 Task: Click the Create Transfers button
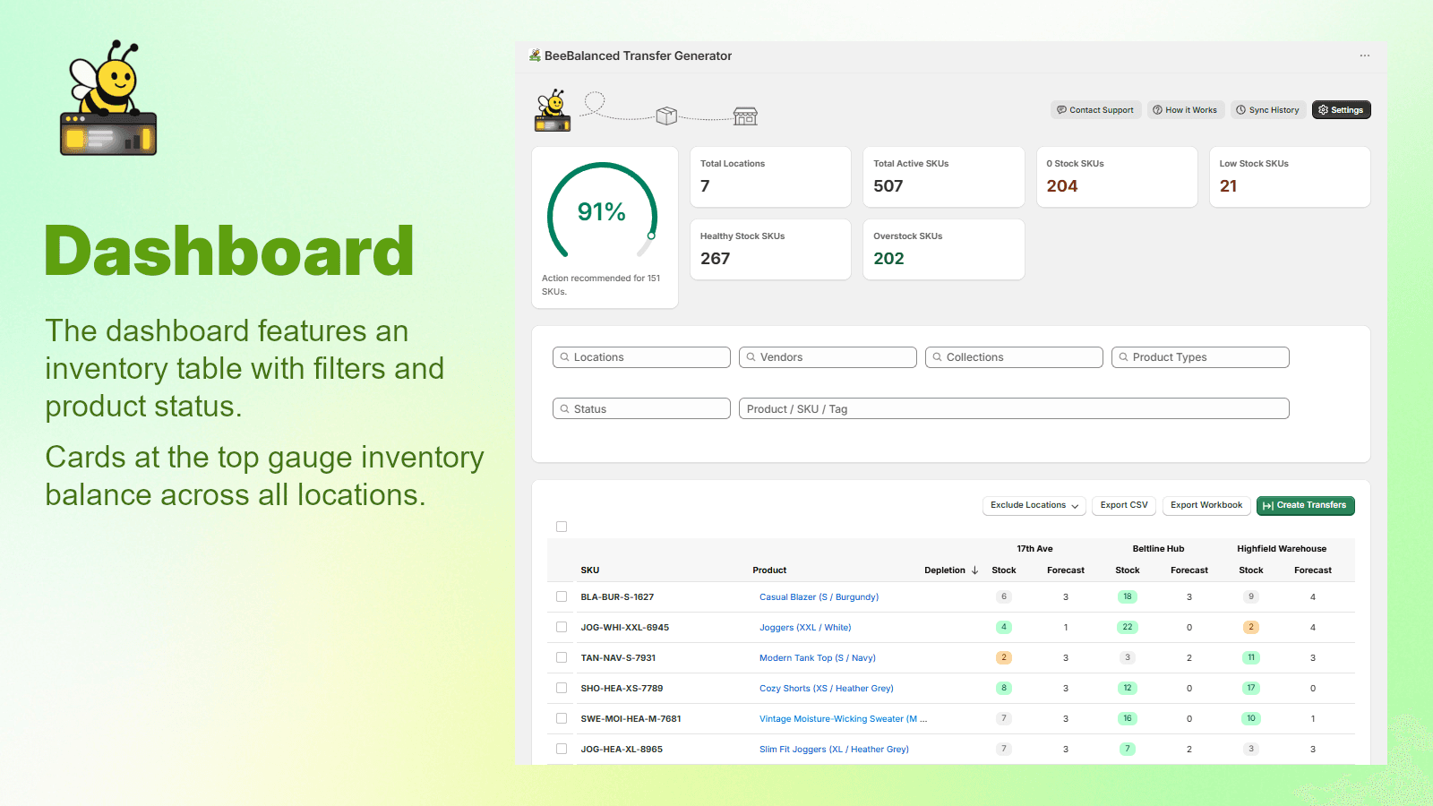1305,505
